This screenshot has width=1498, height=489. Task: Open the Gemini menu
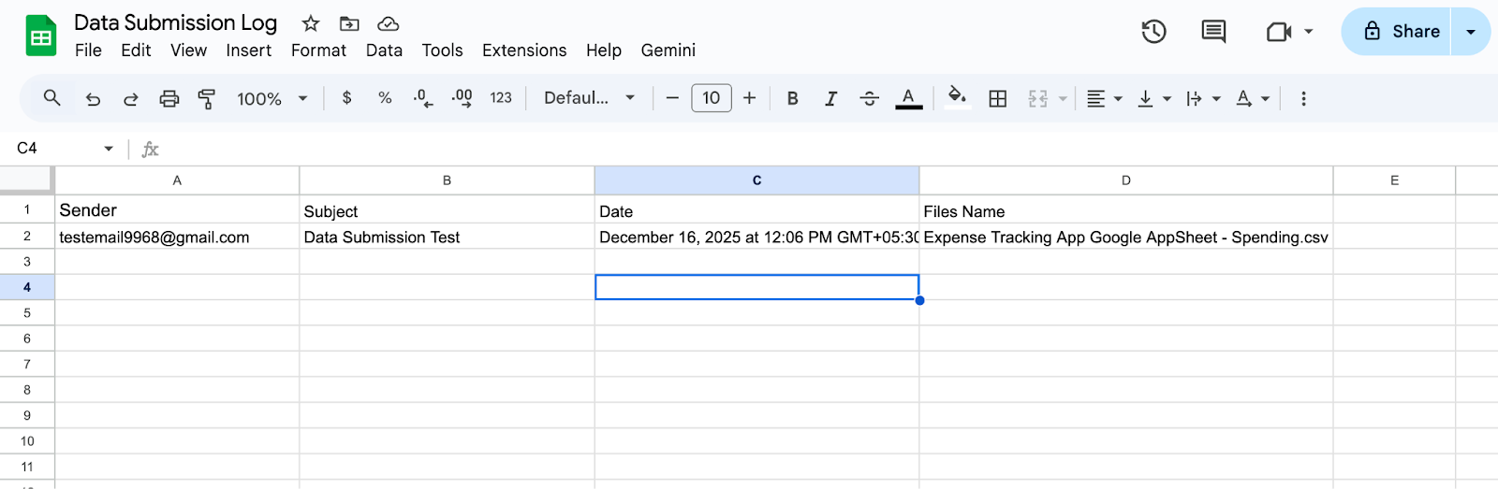tap(668, 50)
